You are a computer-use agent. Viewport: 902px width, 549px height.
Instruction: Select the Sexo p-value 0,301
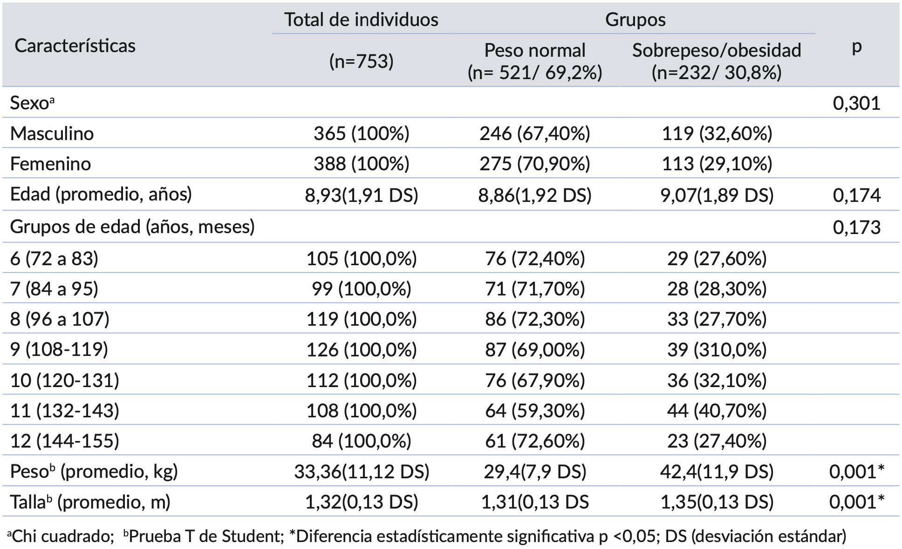(x=856, y=103)
